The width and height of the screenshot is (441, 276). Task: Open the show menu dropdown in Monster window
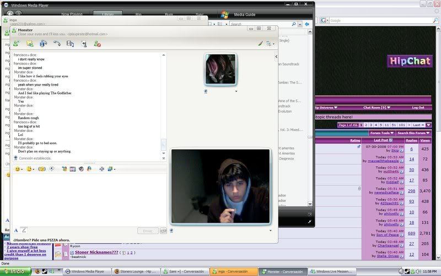click(x=270, y=44)
